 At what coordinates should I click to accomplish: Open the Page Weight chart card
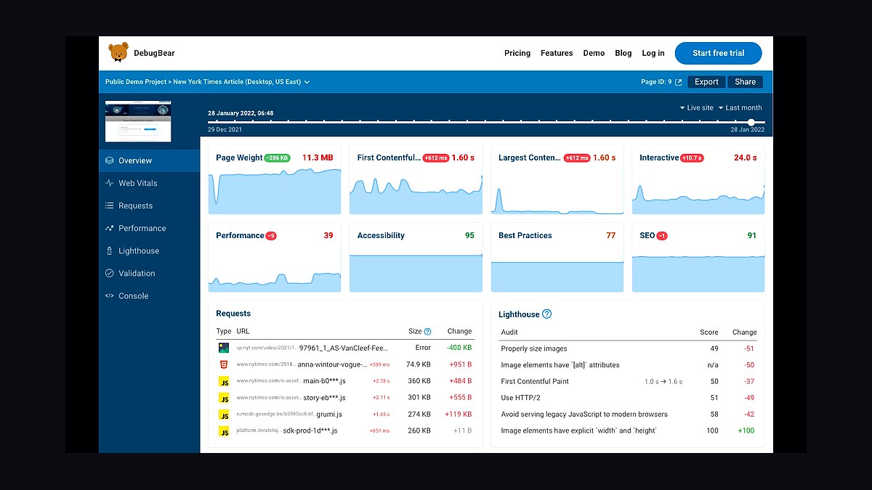coord(274,180)
